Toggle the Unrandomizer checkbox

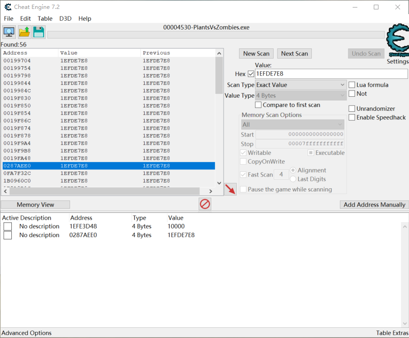352,108
